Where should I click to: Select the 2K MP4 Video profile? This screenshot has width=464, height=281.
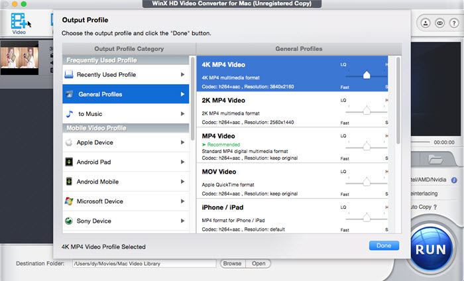coord(292,109)
